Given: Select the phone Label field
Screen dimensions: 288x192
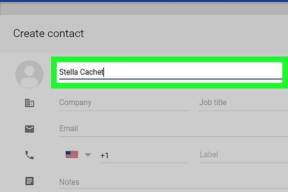Looking at the screenshot, I should [x=242, y=155].
